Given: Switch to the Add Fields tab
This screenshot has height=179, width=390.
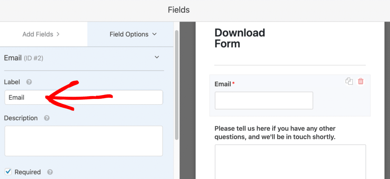Looking at the screenshot, I should tap(41, 34).
